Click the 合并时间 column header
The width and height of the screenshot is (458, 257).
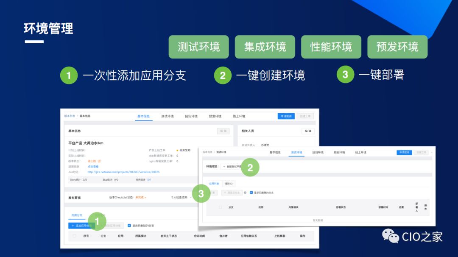(x=199, y=236)
